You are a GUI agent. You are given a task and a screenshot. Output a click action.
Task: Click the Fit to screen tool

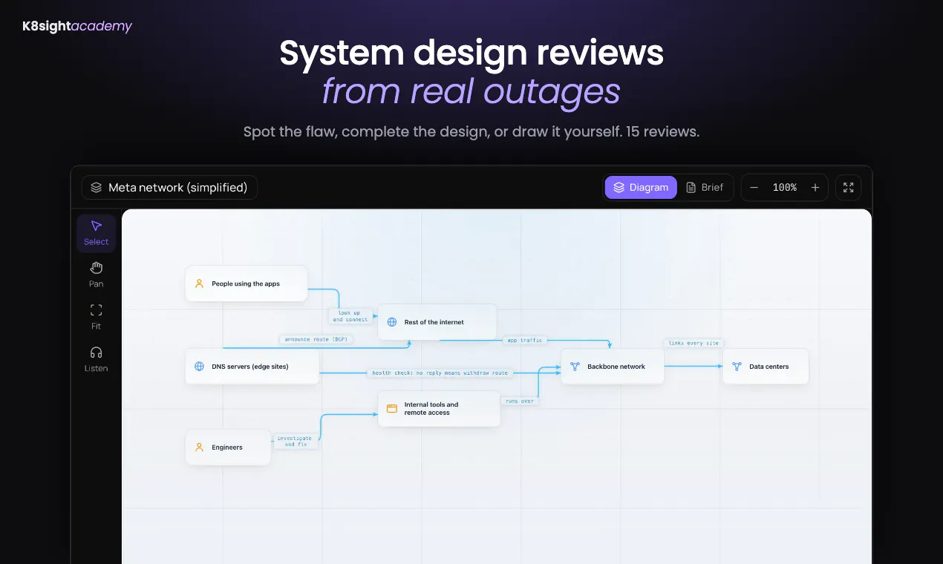pos(96,318)
